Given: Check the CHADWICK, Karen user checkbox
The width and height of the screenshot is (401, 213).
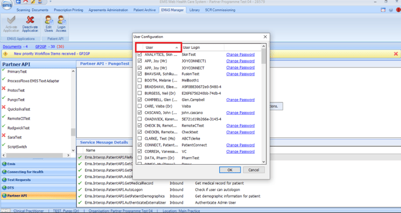Looking at the screenshot, I should [x=140, y=119].
